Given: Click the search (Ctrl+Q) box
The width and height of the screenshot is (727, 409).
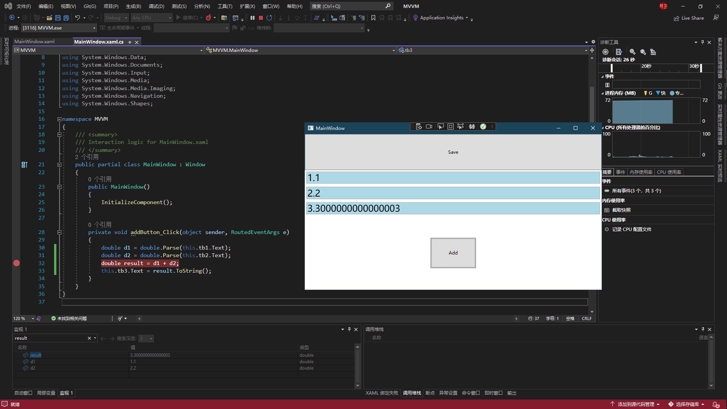Looking at the screenshot, I should [351, 6].
